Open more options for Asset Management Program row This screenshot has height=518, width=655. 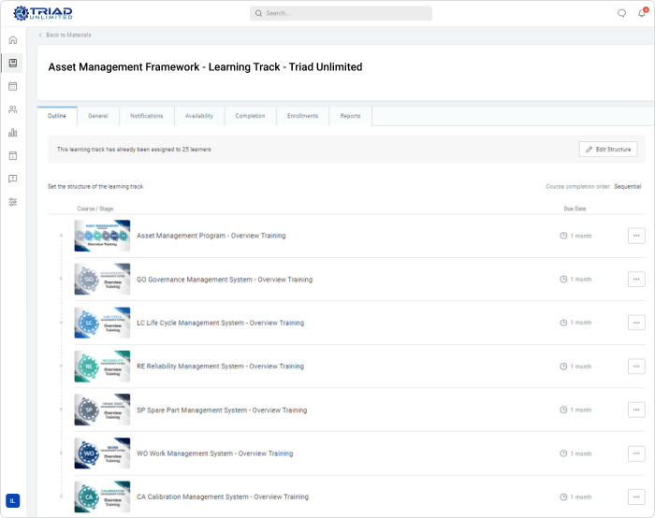click(x=636, y=236)
